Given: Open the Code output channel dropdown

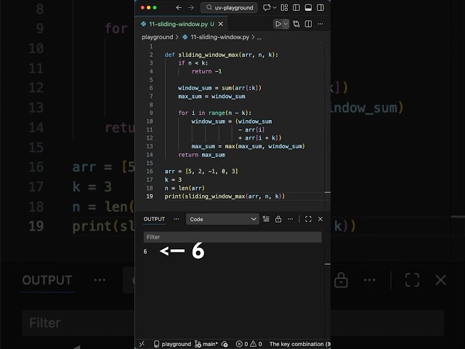Looking at the screenshot, I should pyautogui.click(x=222, y=219).
